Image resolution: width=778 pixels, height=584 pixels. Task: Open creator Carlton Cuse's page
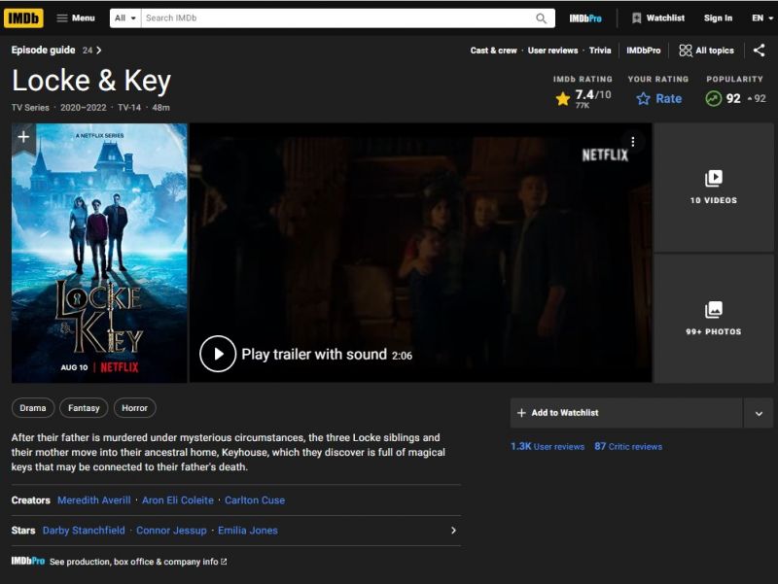coord(255,500)
